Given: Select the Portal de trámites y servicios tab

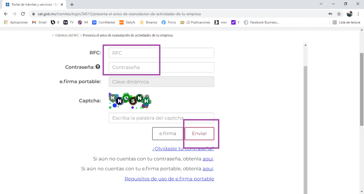Looking at the screenshot, I should pyautogui.click(x=34, y=4).
